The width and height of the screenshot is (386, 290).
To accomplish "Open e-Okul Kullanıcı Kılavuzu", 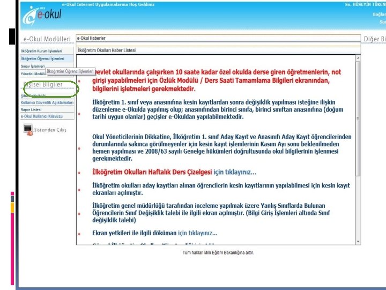I will 47,117.
